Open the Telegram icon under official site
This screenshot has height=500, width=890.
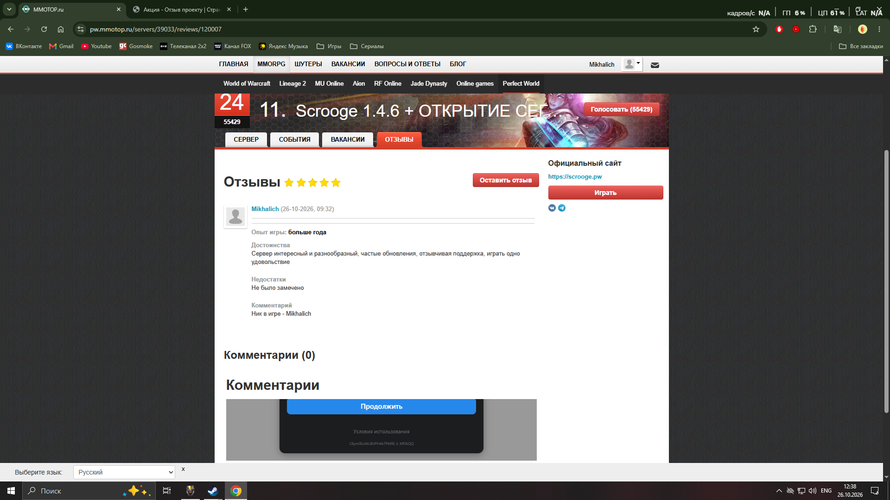(x=562, y=208)
